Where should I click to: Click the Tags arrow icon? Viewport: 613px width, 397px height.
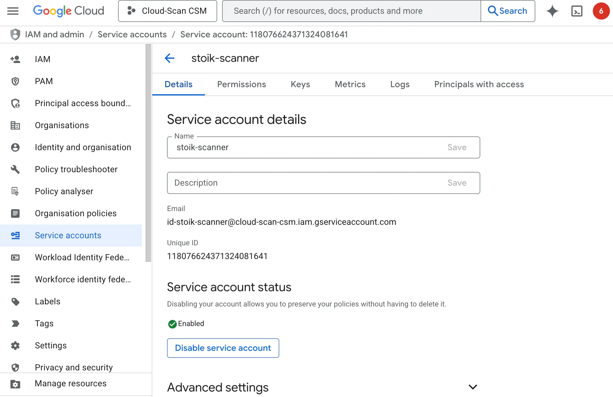[15, 323]
